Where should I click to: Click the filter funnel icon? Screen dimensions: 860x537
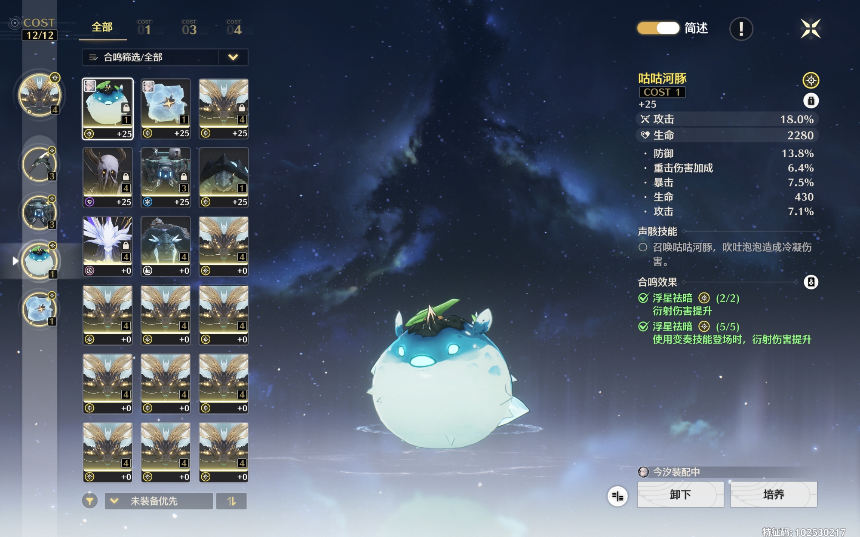pos(90,501)
